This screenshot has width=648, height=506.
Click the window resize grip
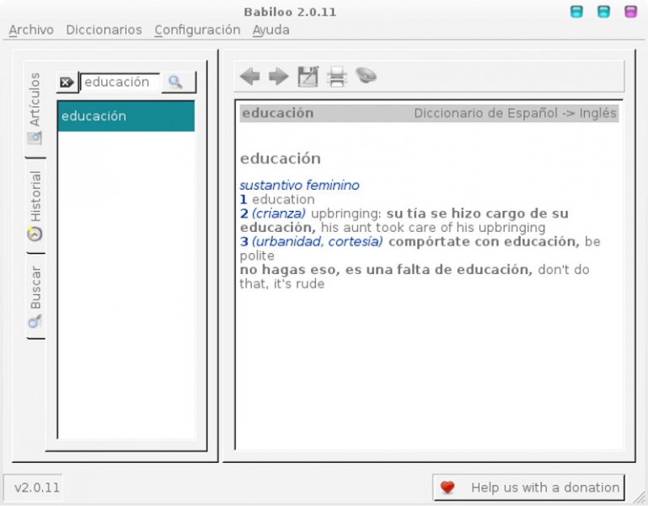640,498
